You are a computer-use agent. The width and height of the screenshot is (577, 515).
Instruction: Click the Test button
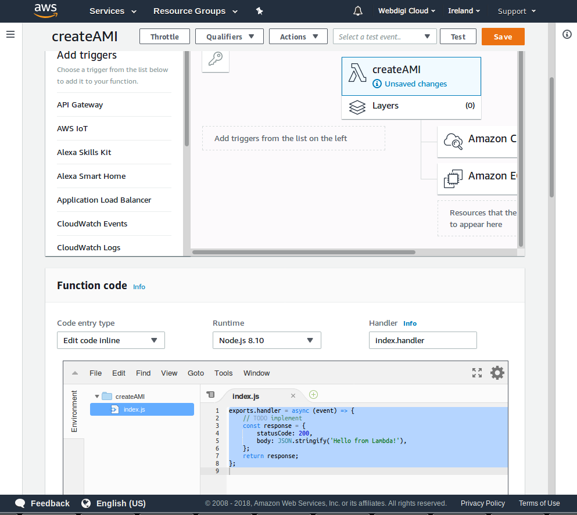tap(458, 37)
